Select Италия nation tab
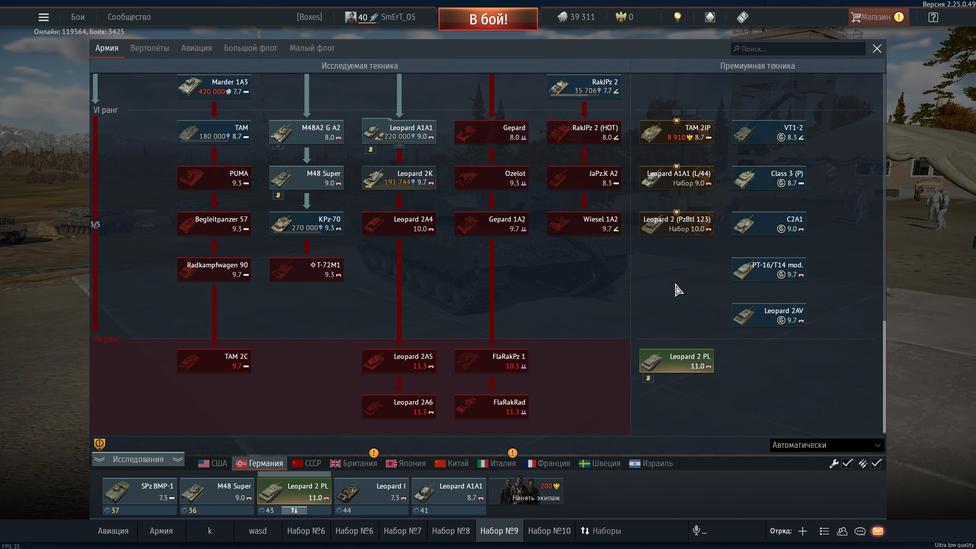 497,464
